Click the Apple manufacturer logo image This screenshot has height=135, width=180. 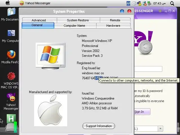(x=51, y=110)
